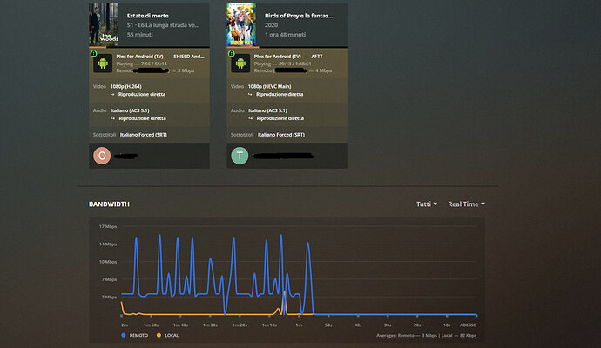The width and height of the screenshot is (601, 348).
Task: Click the secure lock icon on AFTT session
Action: [x=231, y=54]
